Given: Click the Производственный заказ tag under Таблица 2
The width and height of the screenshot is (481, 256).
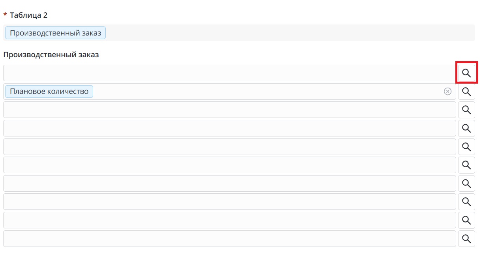Looking at the screenshot, I should point(55,33).
